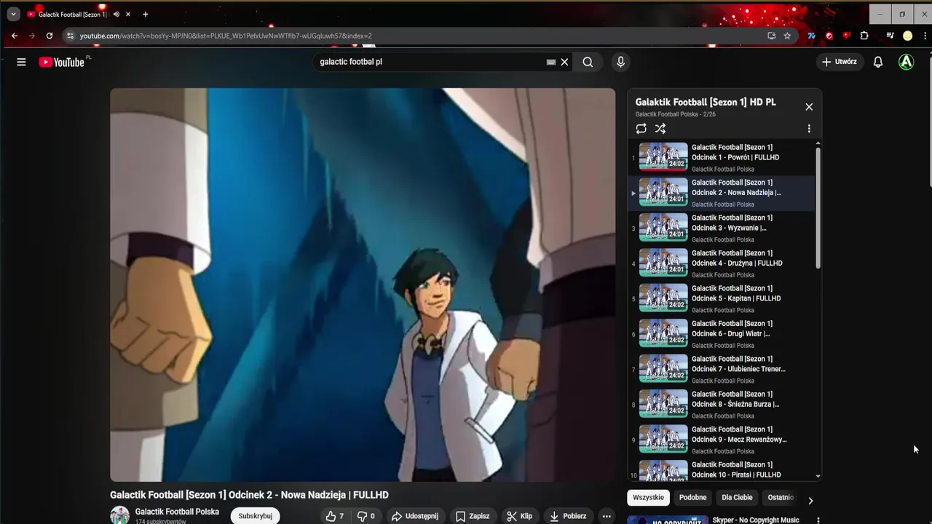Image resolution: width=932 pixels, height=524 pixels.
Task: Like the video with thumbs up
Action: 335,516
